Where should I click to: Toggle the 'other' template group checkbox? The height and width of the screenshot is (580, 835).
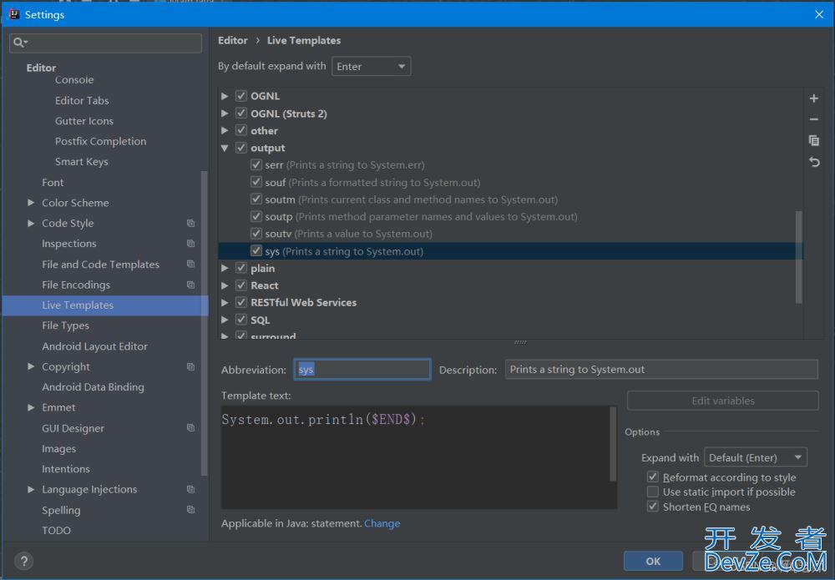point(241,130)
